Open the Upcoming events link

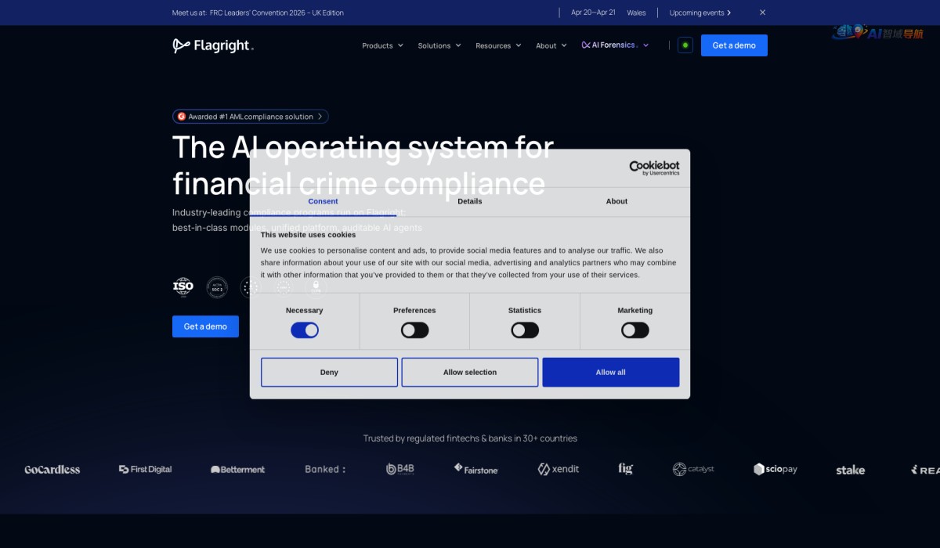pyautogui.click(x=700, y=13)
